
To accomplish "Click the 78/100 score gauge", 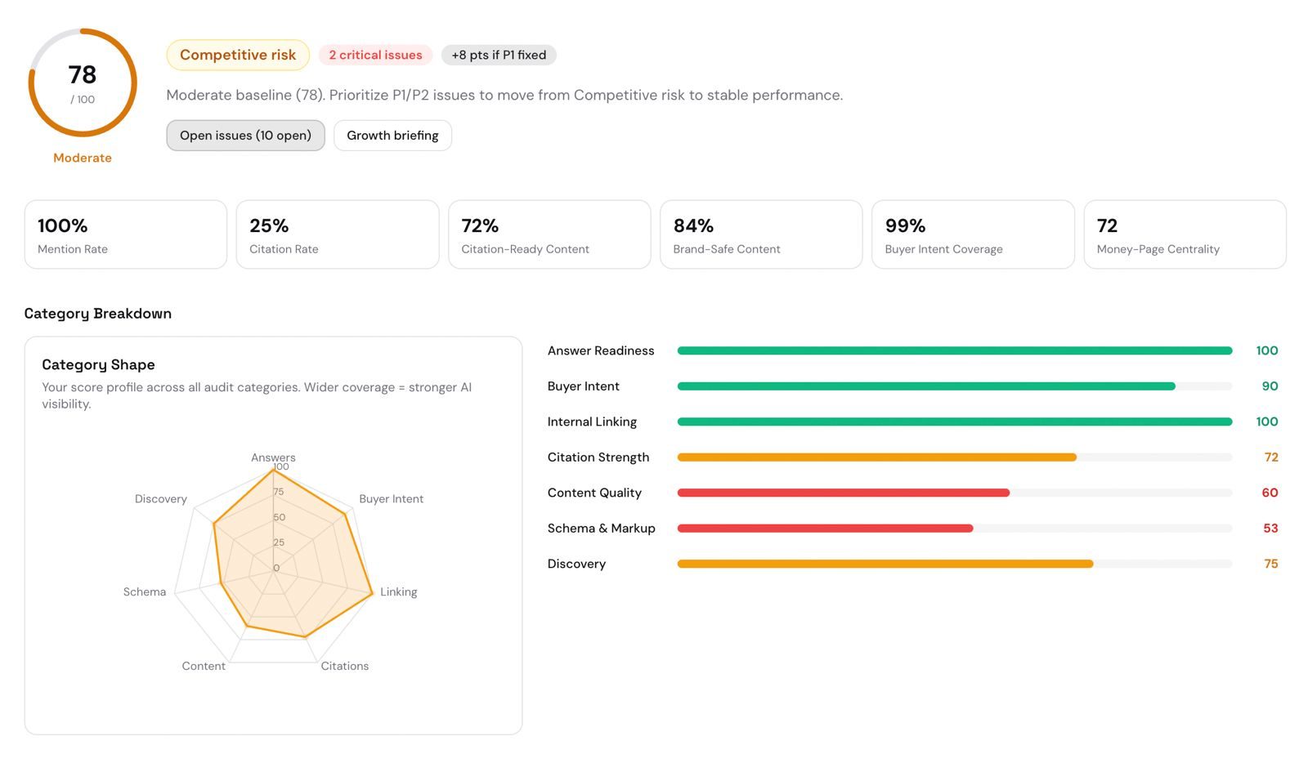I will tap(83, 83).
